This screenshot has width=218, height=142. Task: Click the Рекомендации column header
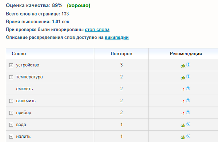186,53
